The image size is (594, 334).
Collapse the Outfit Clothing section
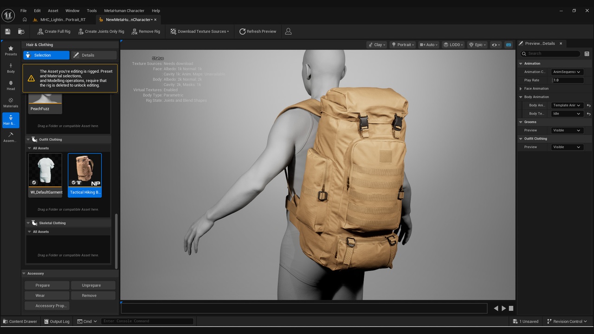(x=28, y=140)
